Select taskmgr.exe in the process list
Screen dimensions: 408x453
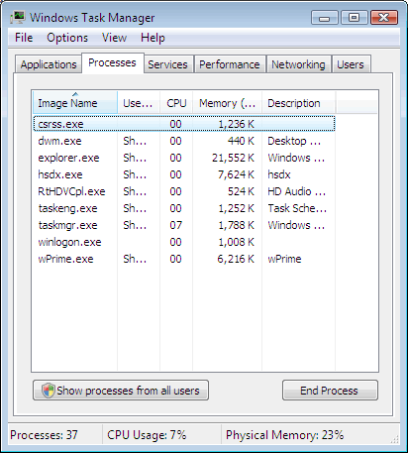pos(184,225)
